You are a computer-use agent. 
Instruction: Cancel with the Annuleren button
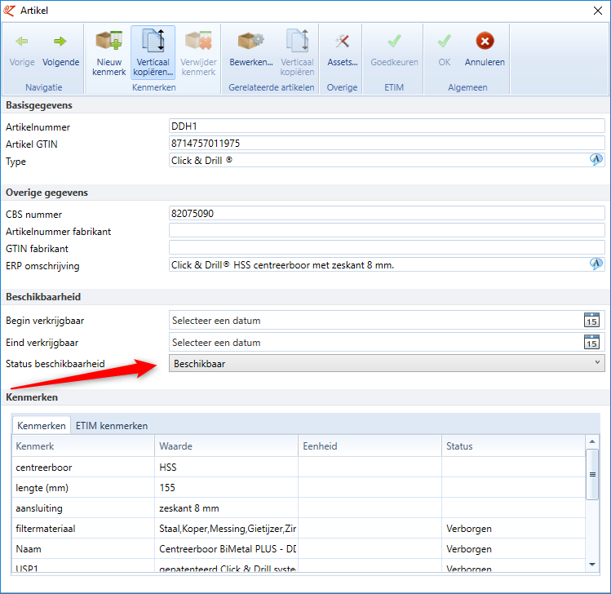pyautogui.click(x=485, y=51)
